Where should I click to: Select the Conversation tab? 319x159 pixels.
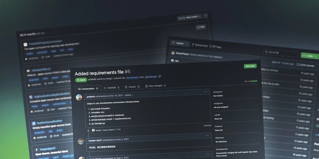pos(88,89)
